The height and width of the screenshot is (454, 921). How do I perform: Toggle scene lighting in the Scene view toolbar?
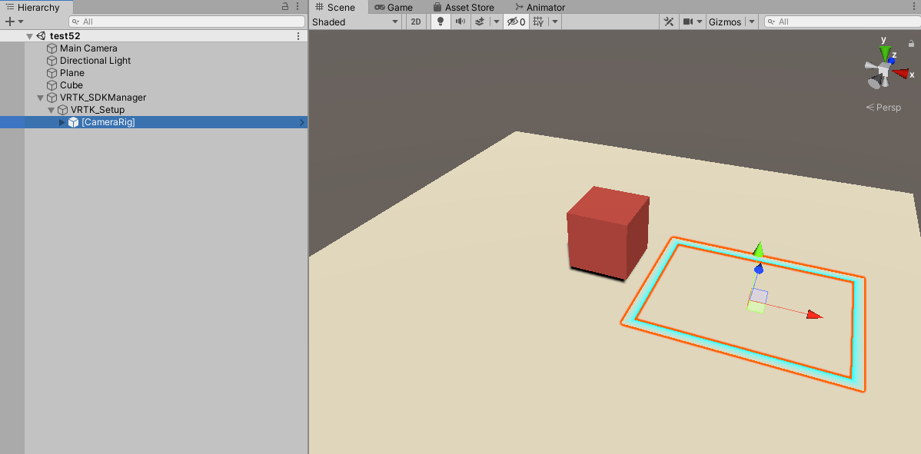439,21
